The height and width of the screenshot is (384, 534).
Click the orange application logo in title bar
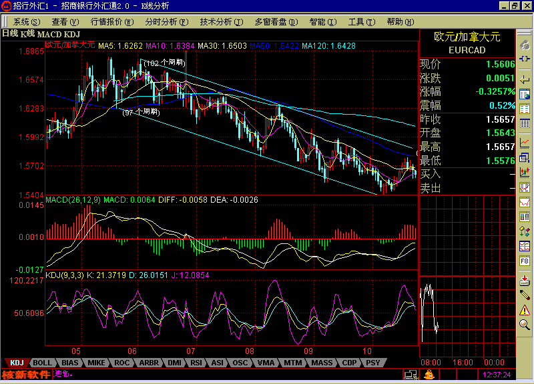click(x=6, y=5)
